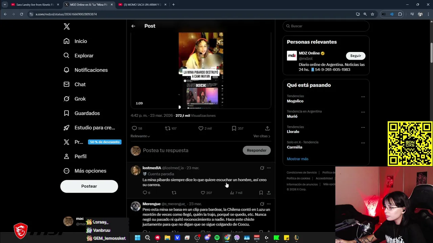Repost the lostmedIA comment
Viewport: 433px width, 243px height.
pos(174,193)
